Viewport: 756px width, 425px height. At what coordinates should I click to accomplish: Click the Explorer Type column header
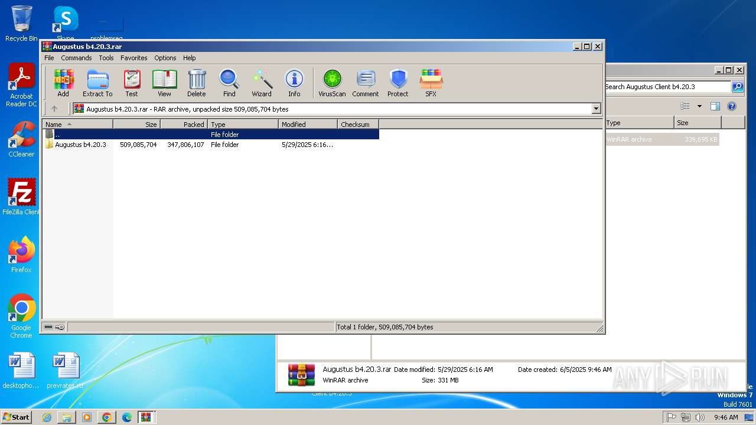[639, 123]
